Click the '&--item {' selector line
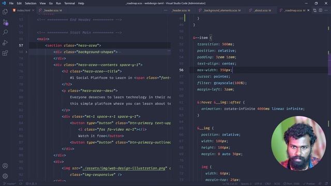331x186 pixels. pos(202,38)
